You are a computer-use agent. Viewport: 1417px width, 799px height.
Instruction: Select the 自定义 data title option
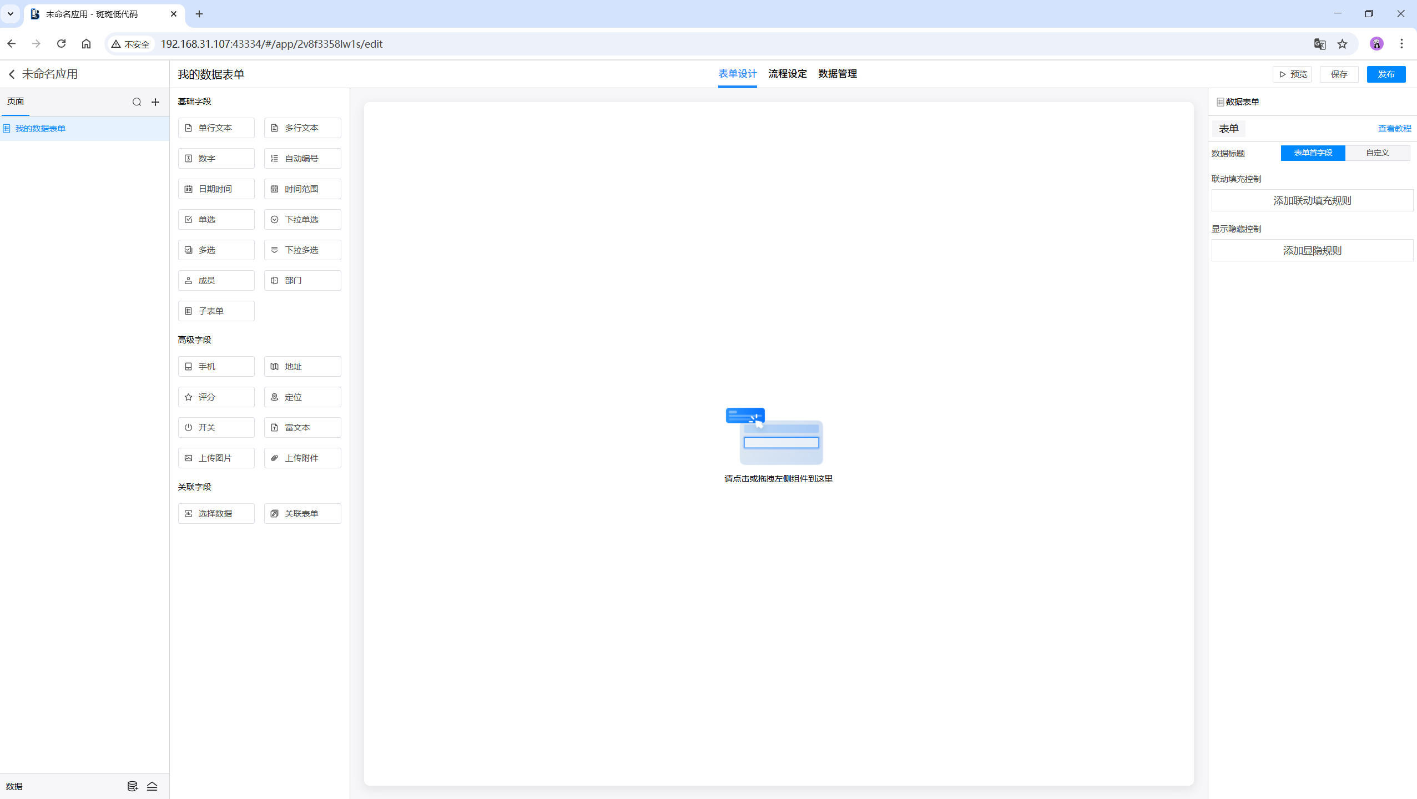pyautogui.click(x=1377, y=153)
